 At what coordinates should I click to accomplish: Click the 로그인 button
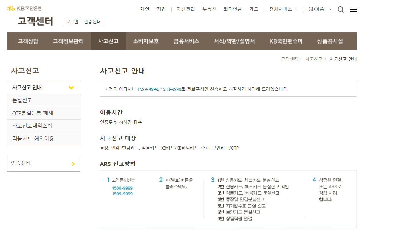tap(72, 22)
